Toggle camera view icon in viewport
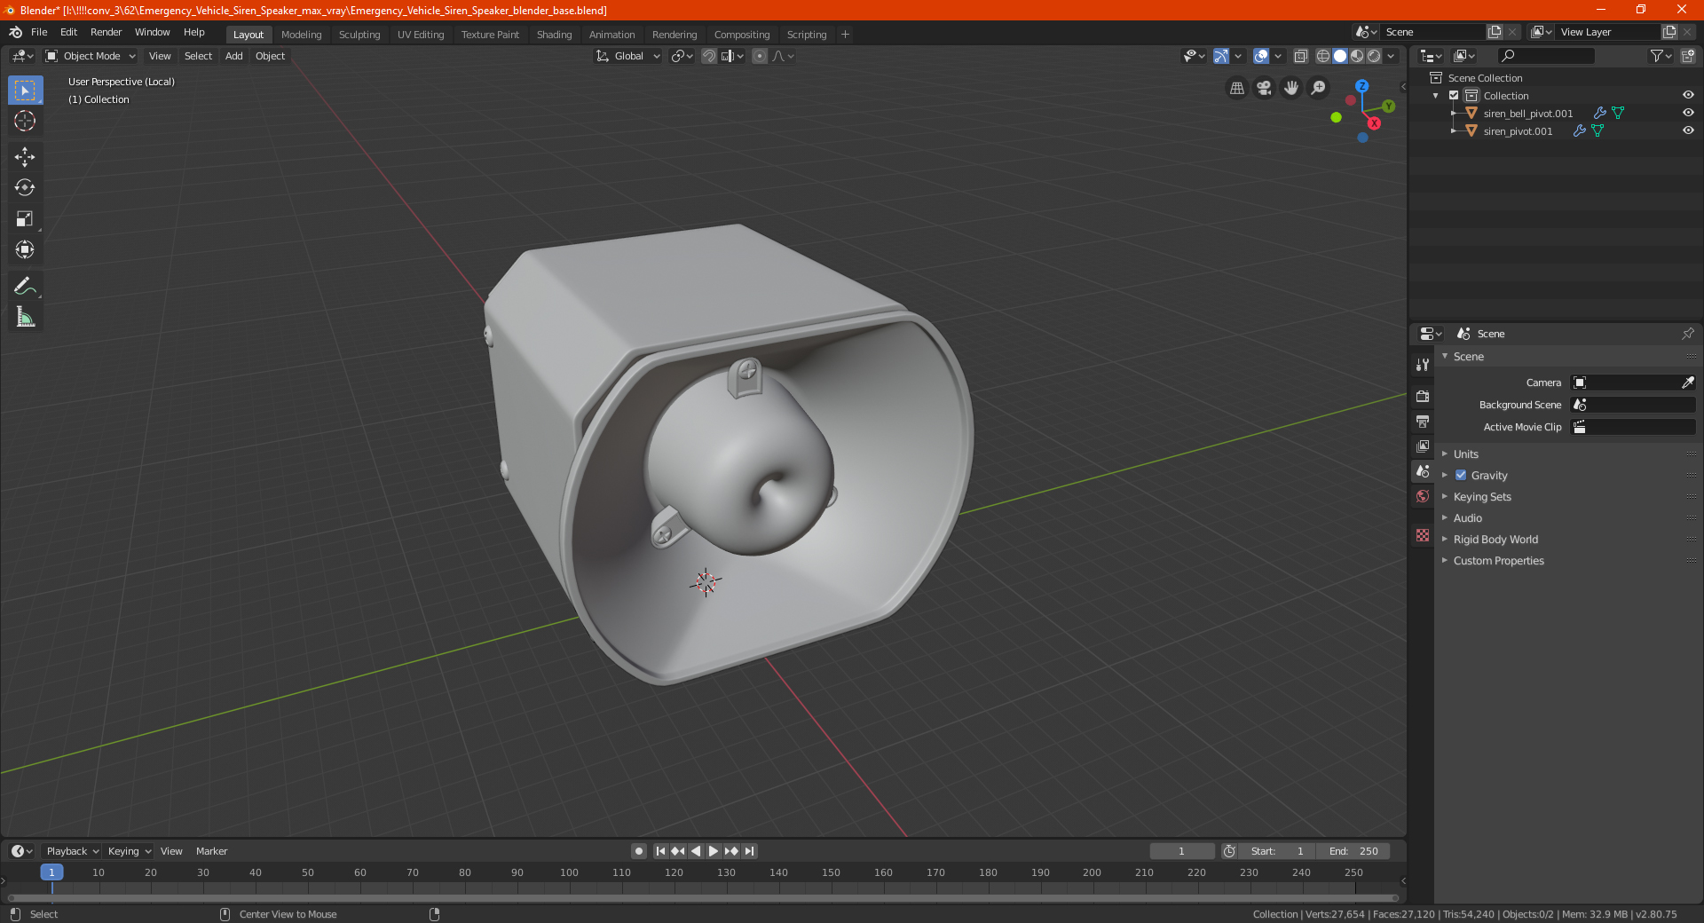1704x923 pixels. (x=1264, y=88)
